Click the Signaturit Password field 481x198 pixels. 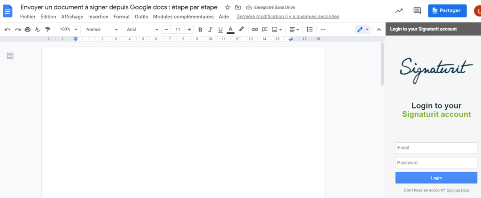[x=436, y=163]
